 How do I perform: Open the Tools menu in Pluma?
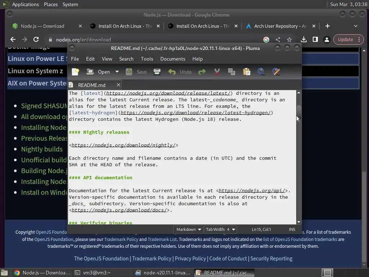click(147, 59)
